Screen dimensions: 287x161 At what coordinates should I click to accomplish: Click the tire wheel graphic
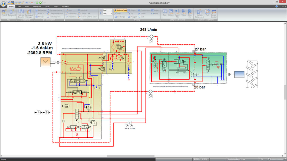point(252,74)
